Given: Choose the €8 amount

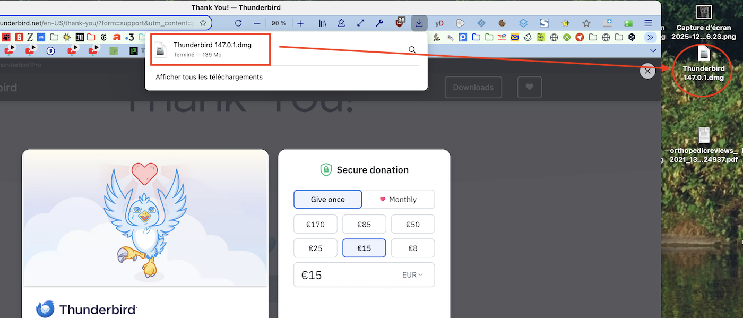Looking at the screenshot, I should point(413,248).
